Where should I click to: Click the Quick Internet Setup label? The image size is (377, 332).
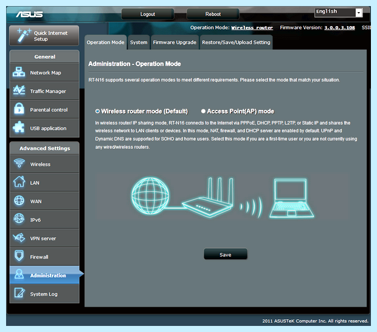pyautogui.click(x=50, y=36)
